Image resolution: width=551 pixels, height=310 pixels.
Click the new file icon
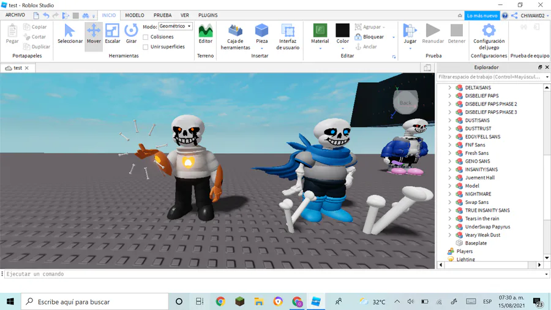(x=36, y=15)
